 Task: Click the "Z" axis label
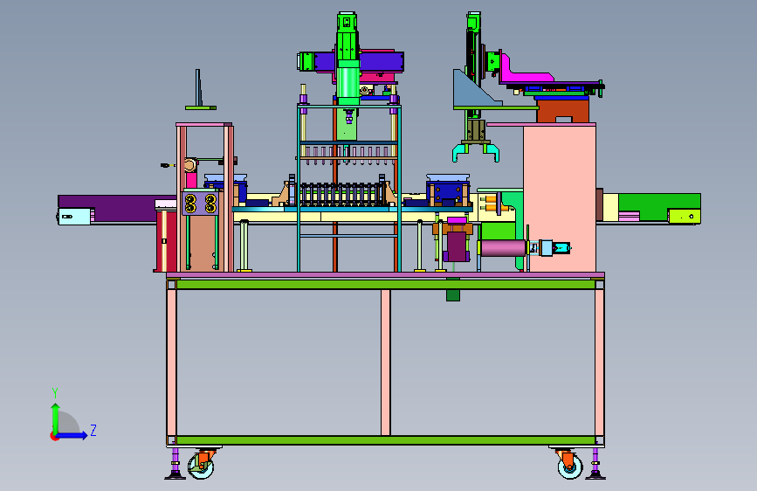click(93, 430)
